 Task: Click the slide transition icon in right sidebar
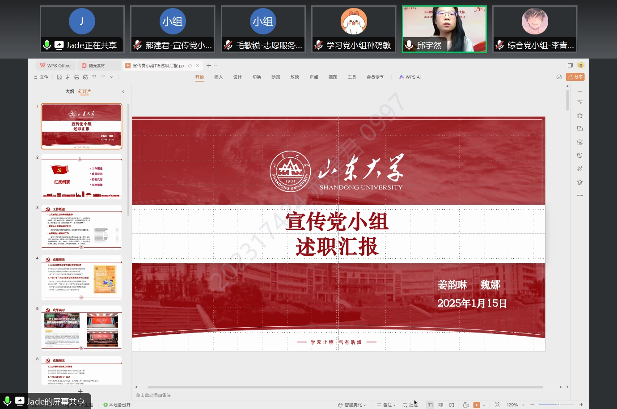[x=580, y=129]
